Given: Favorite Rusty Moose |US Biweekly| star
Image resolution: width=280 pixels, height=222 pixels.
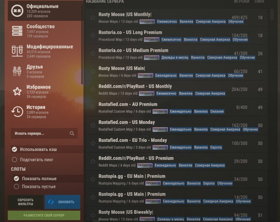Looking at the screenshot, I should click(93, 215).
